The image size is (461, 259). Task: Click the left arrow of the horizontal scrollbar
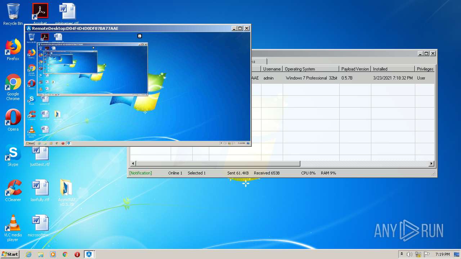133,164
